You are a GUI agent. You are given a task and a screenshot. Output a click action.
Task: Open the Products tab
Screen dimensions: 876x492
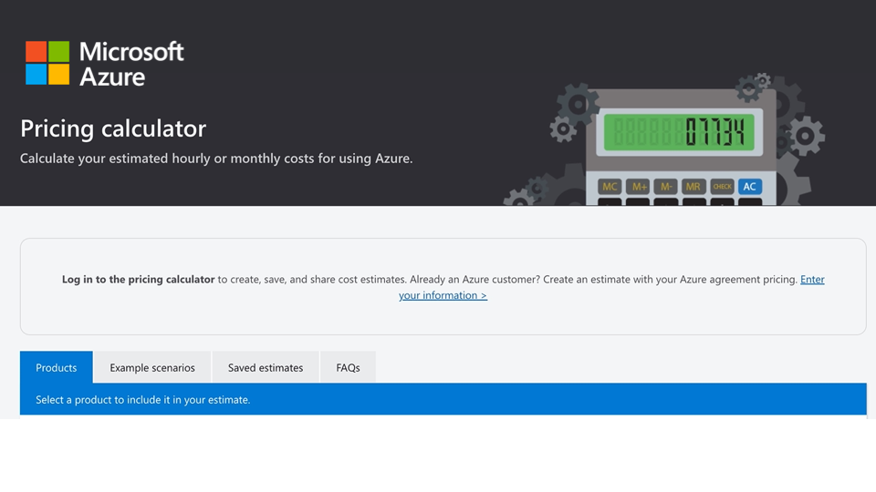(57, 367)
